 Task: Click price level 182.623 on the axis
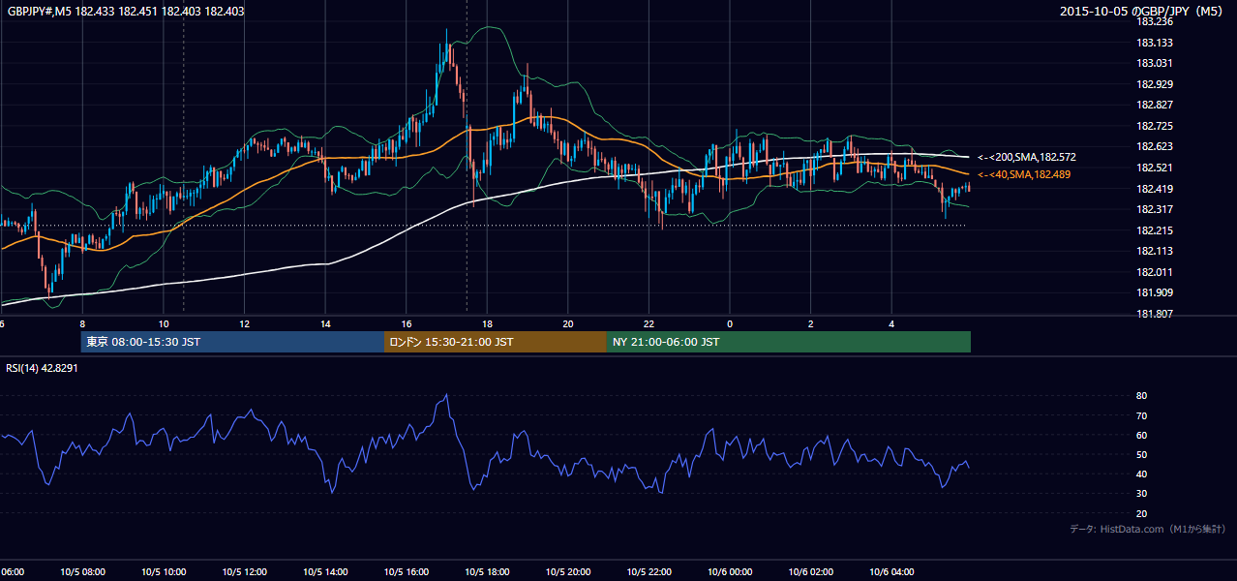tap(1155, 147)
